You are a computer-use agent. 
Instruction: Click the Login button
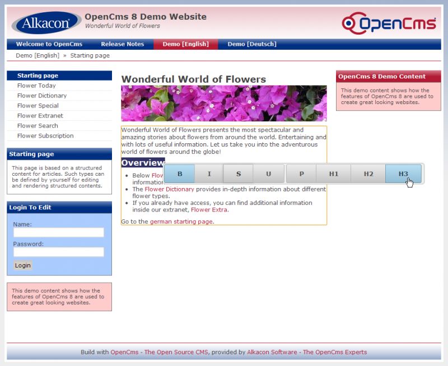[22, 265]
